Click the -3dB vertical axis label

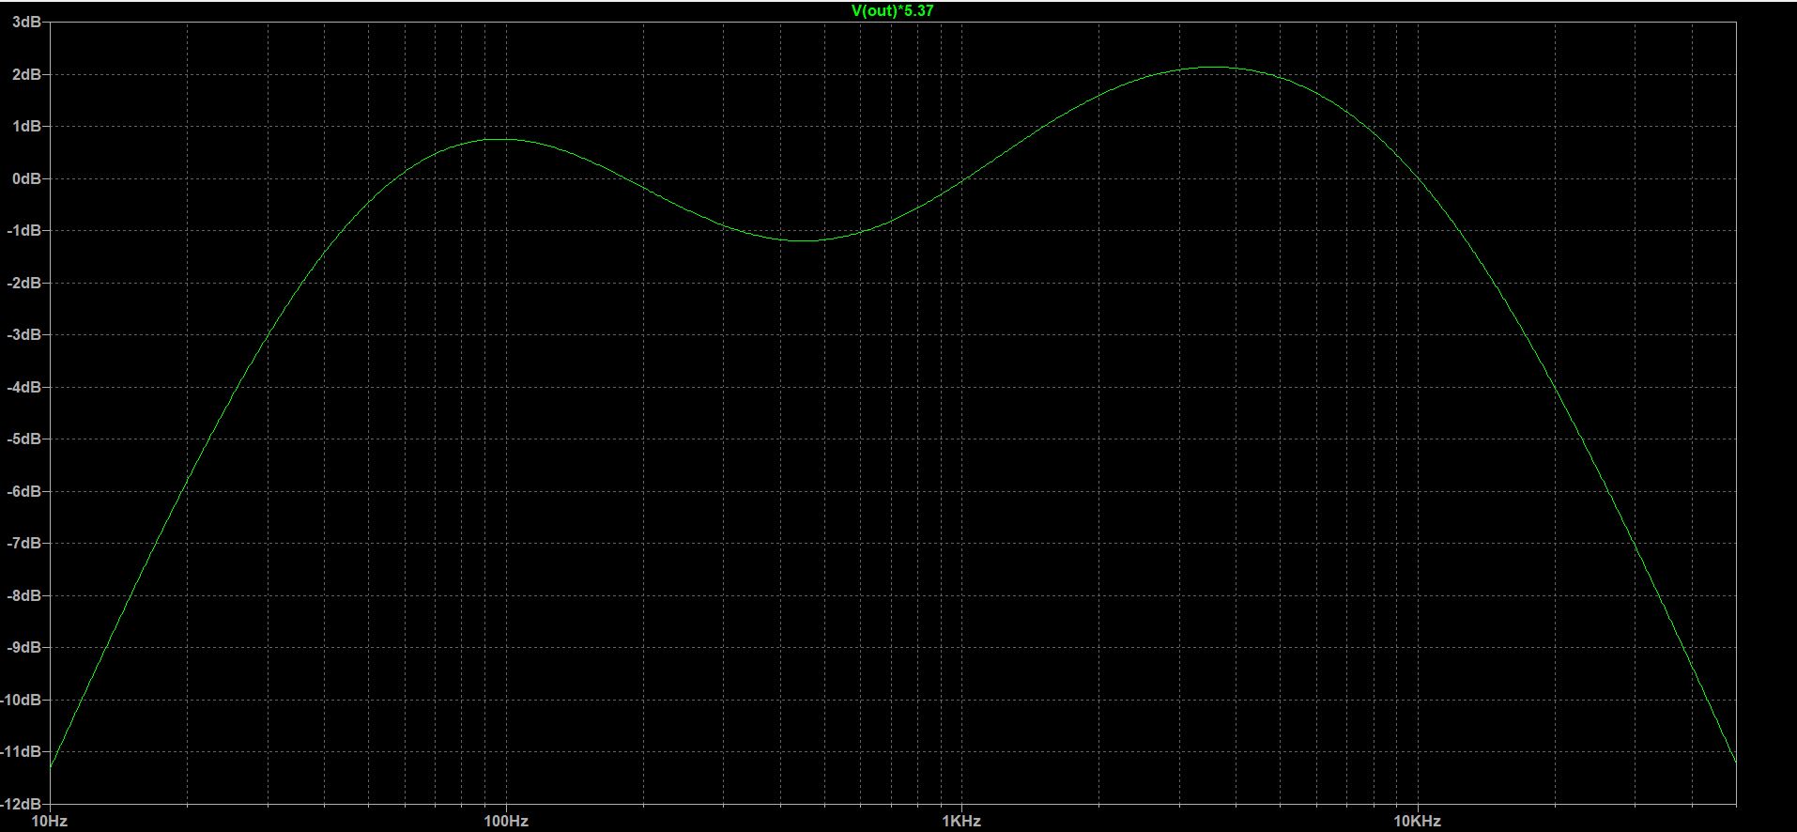(x=23, y=334)
